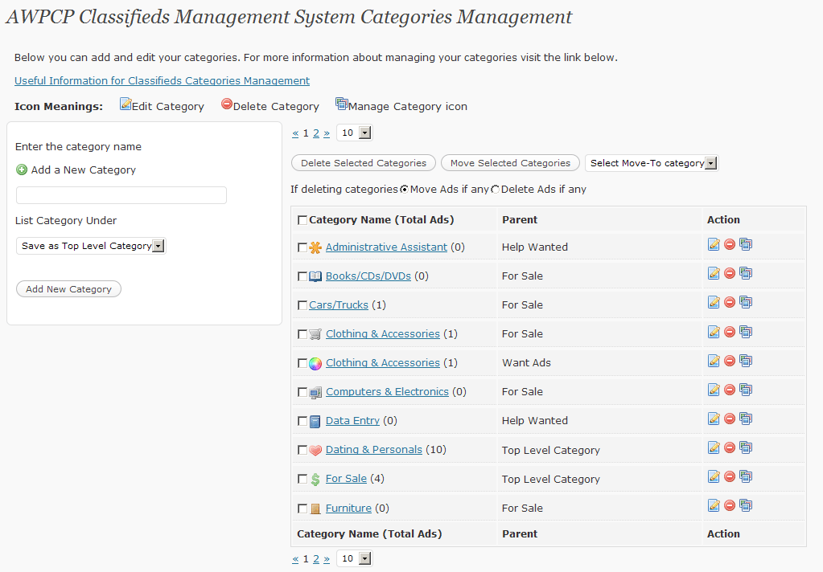Check the For Sale row checkbox

click(x=302, y=479)
